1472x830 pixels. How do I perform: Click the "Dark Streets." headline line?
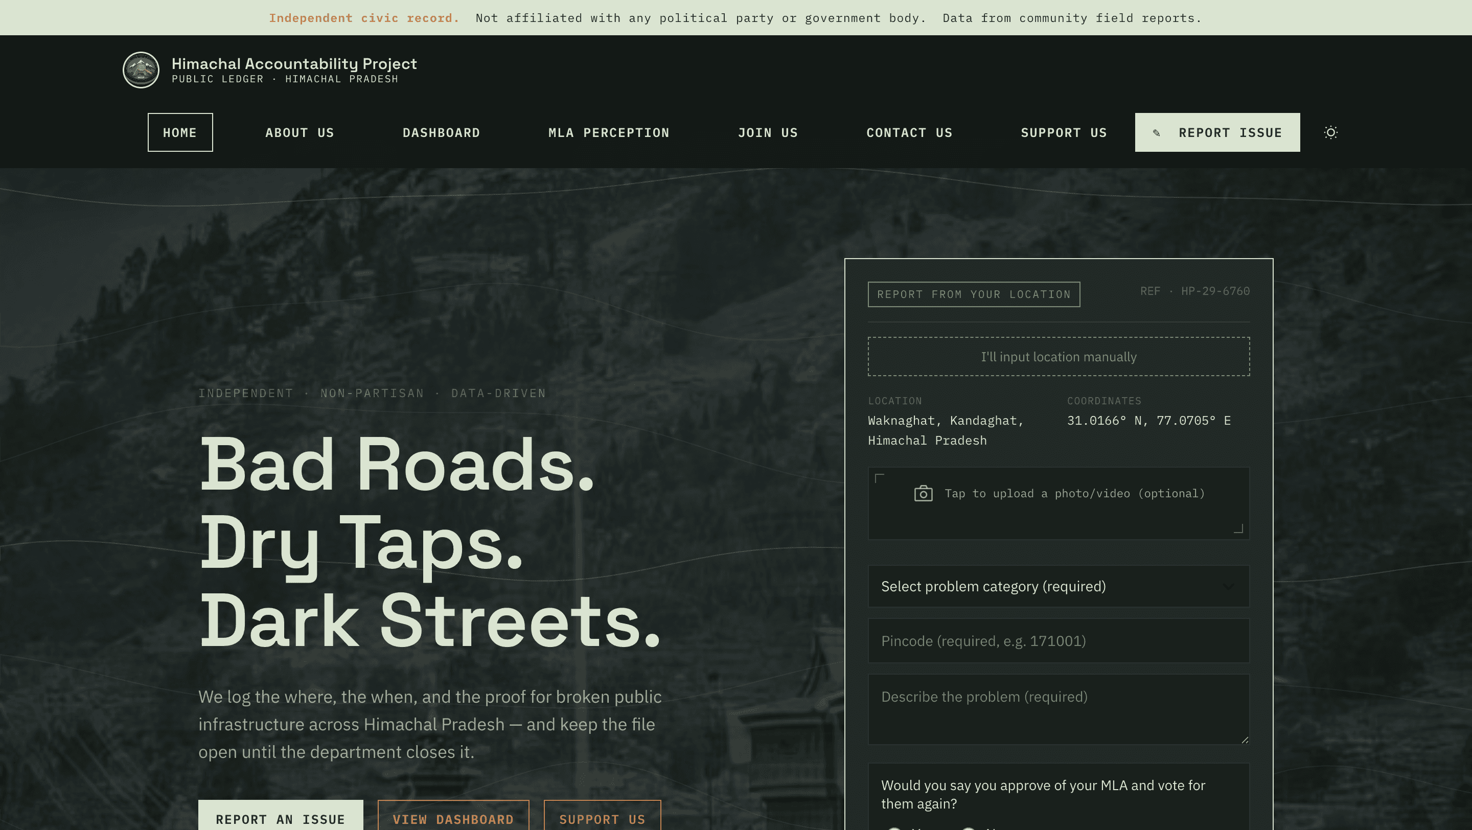[430, 620]
